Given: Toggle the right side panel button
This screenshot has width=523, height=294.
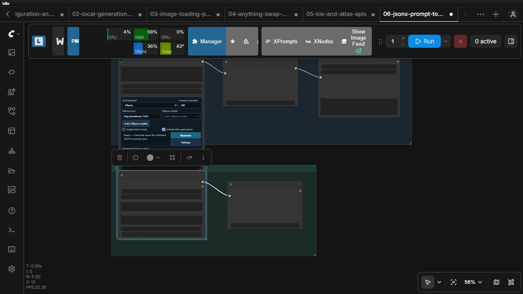Looking at the screenshot, I should pyautogui.click(x=511, y=41).
